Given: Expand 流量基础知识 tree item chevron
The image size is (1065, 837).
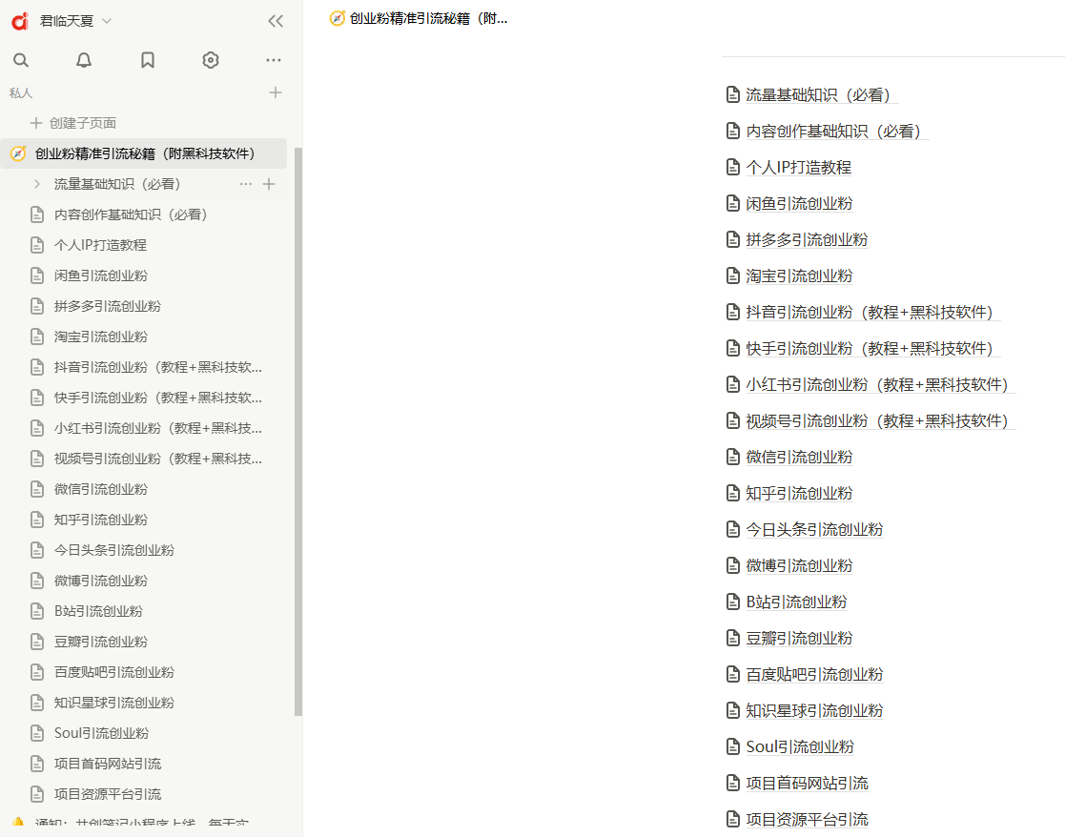Looking at the screenshot, I should (37, 184).
